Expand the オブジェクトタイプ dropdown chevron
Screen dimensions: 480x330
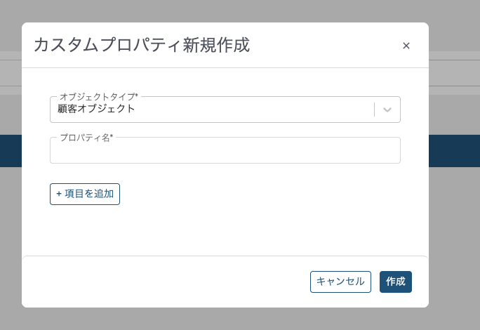click(x=387, y=110)
